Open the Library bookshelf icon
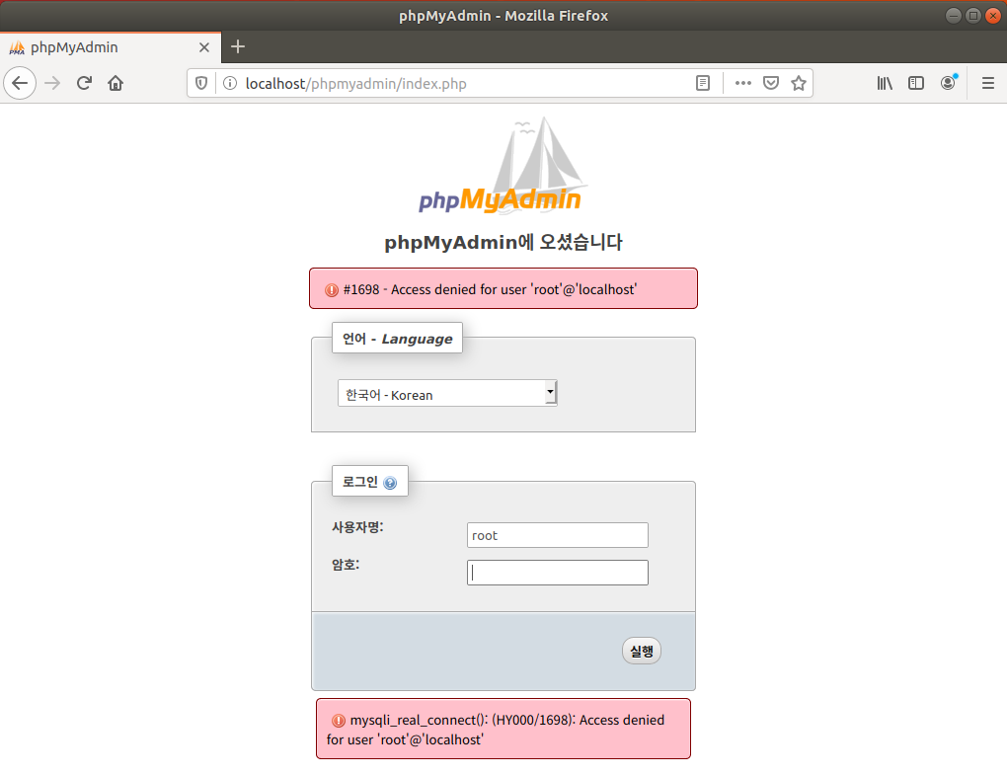 [x=885, y=84]
